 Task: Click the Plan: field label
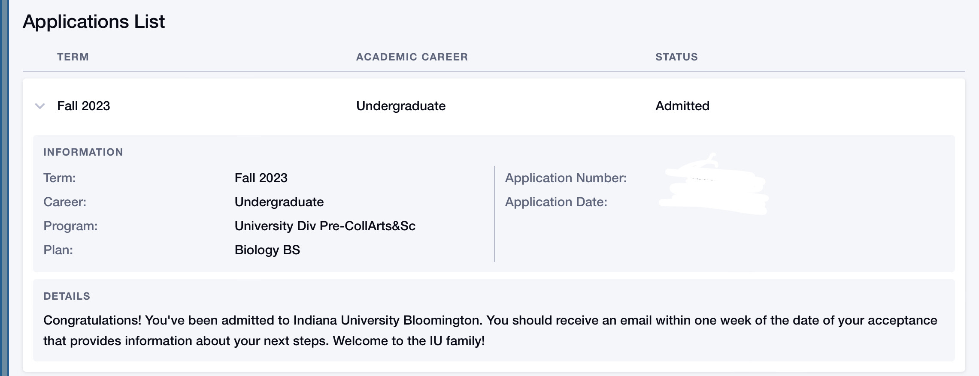58,250
